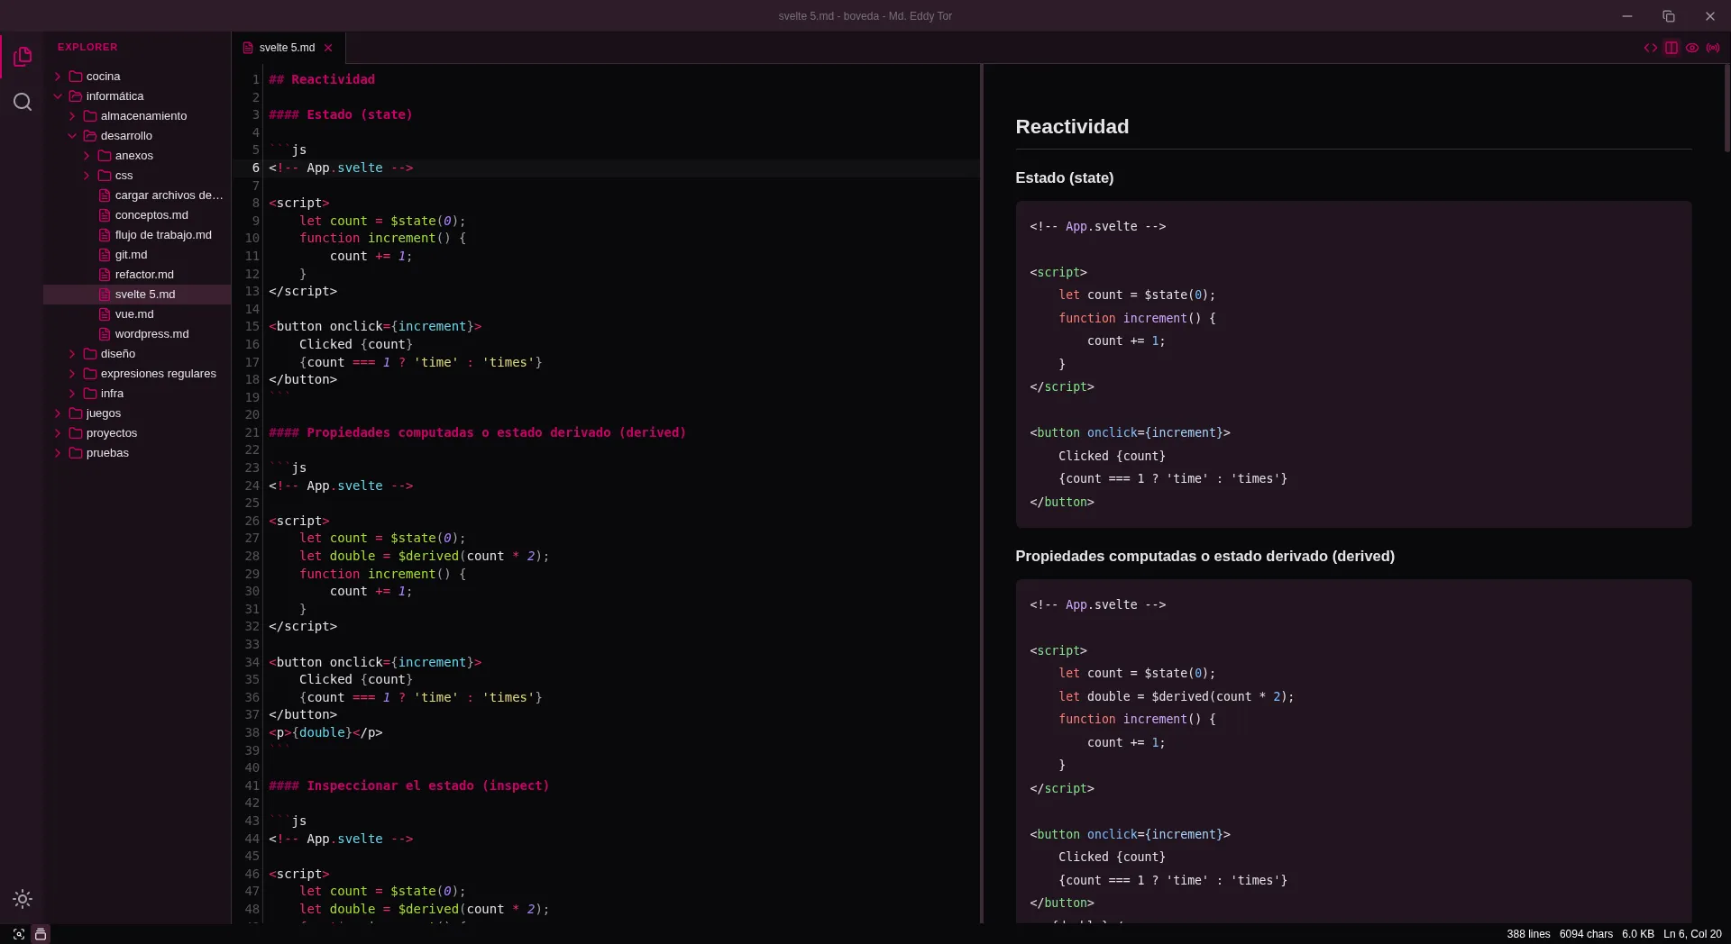The height and width of the screenshot is (944, 1731).
Task: Click the almacenamiento folder icon
Action: click(x=90, y=116)
